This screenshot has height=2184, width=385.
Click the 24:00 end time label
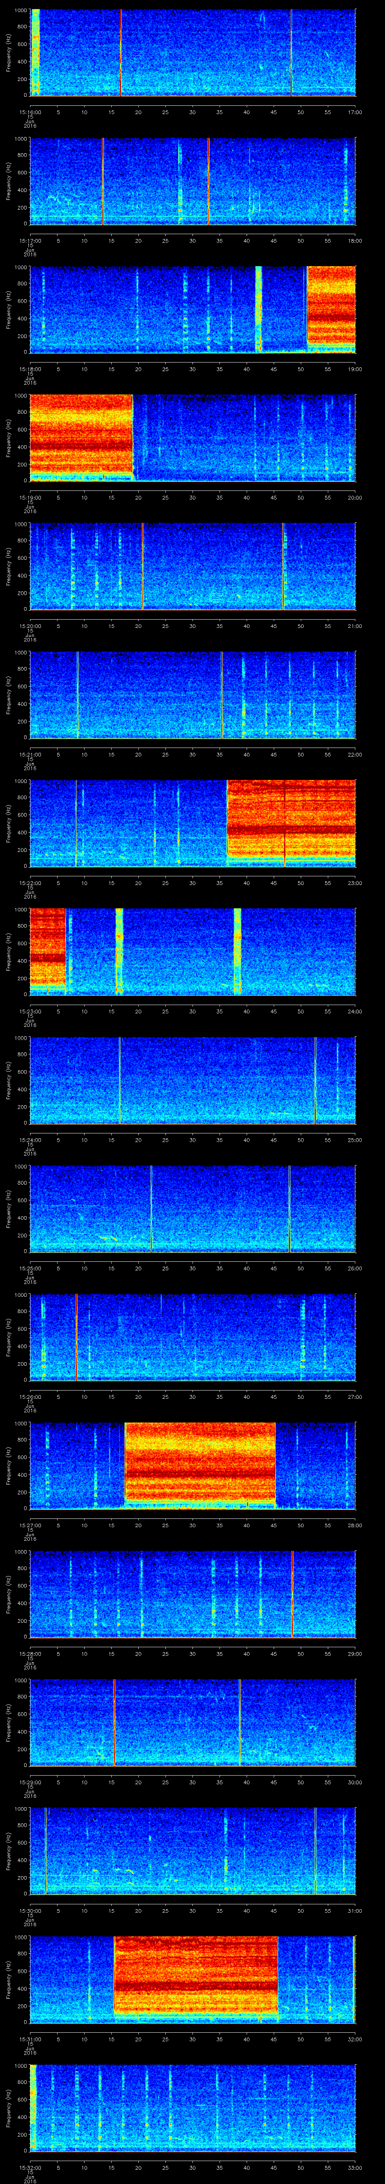pyautogui.click(x=355, y=1011)
